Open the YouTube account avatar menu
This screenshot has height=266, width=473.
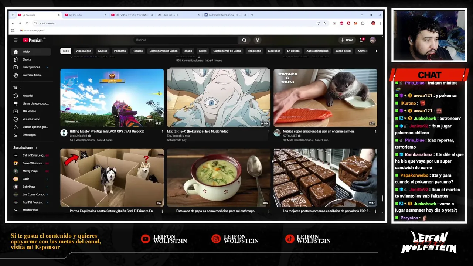372,40
